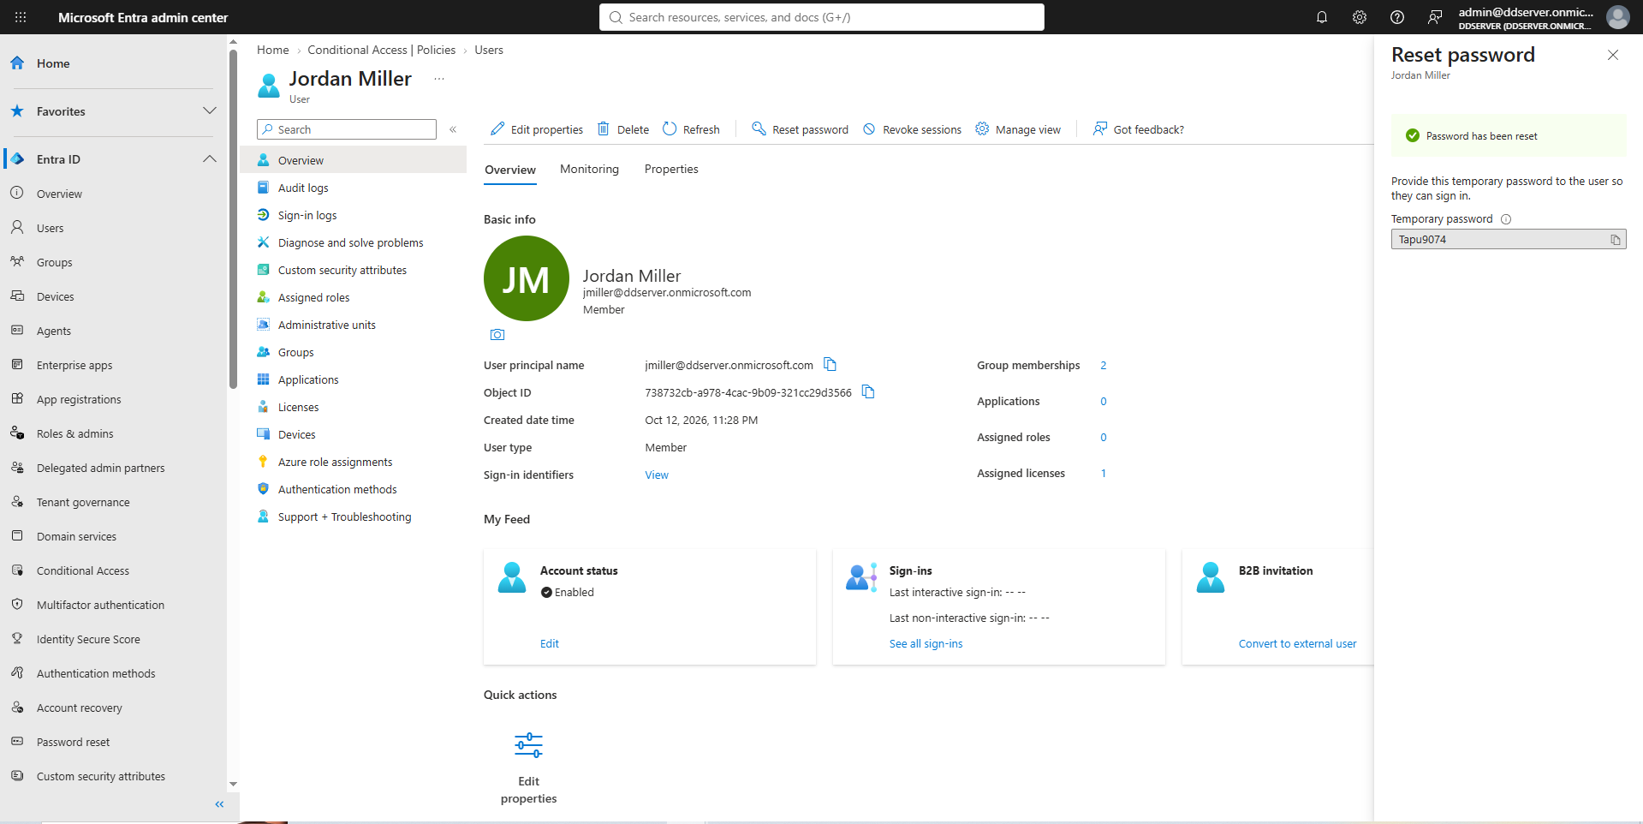Image resolution: width=1643 pixels, height=824 pixels.
Task: Open the portal menu grid icon
Action: click(x=21, y=17)
